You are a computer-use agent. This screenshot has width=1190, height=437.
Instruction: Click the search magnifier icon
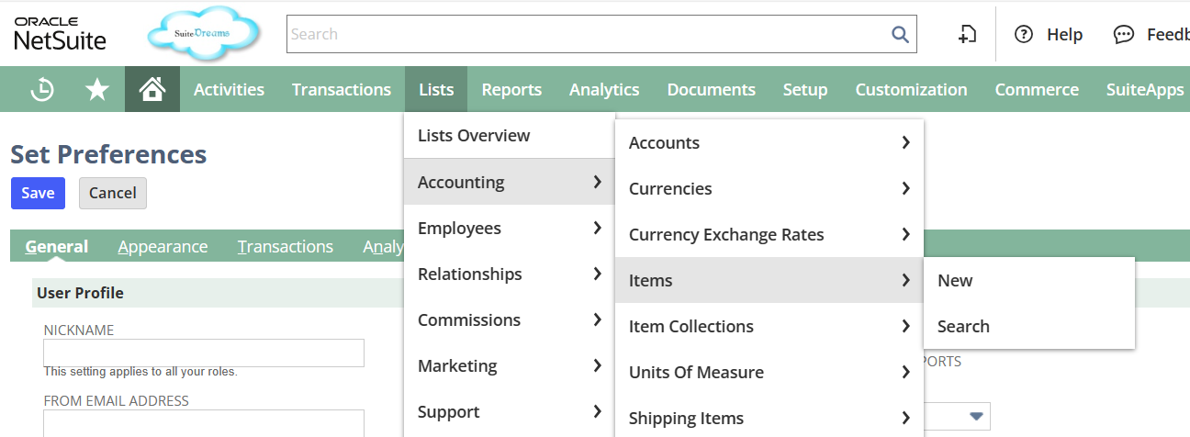900,34
